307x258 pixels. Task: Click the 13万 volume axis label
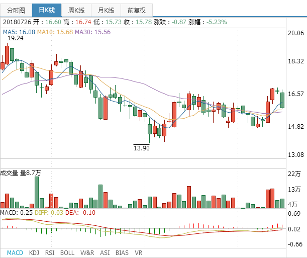(x=294, y=189)
